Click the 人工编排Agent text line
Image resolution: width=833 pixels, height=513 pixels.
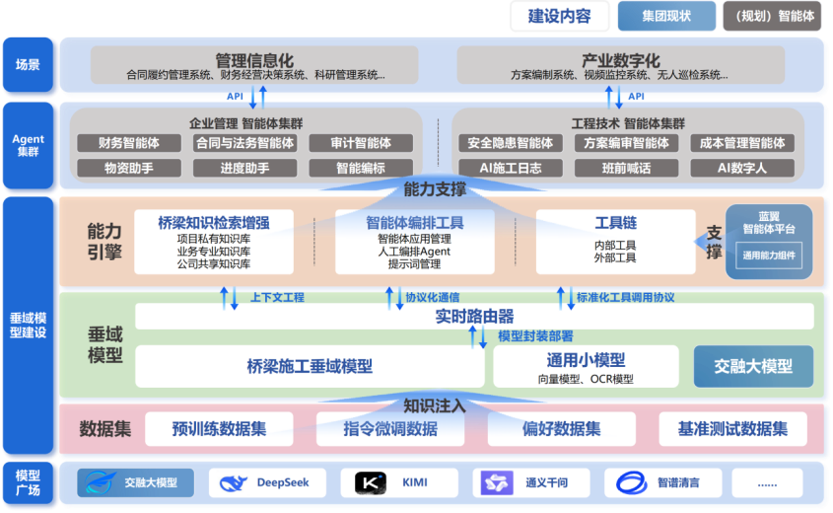click(414, 252)
